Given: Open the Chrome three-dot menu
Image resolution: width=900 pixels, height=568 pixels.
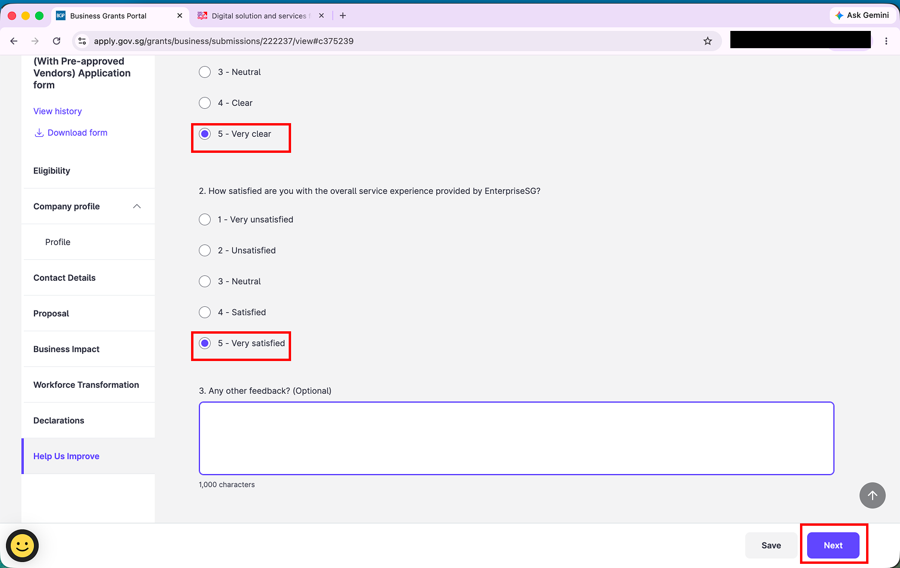Looking at the screenshot, I should 886,41.
